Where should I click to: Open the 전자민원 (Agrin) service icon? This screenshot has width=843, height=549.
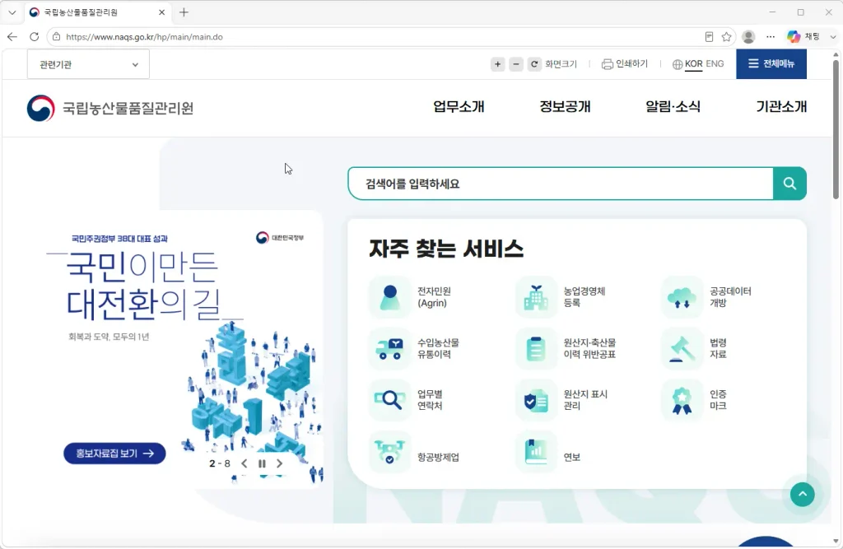(389, 297)
